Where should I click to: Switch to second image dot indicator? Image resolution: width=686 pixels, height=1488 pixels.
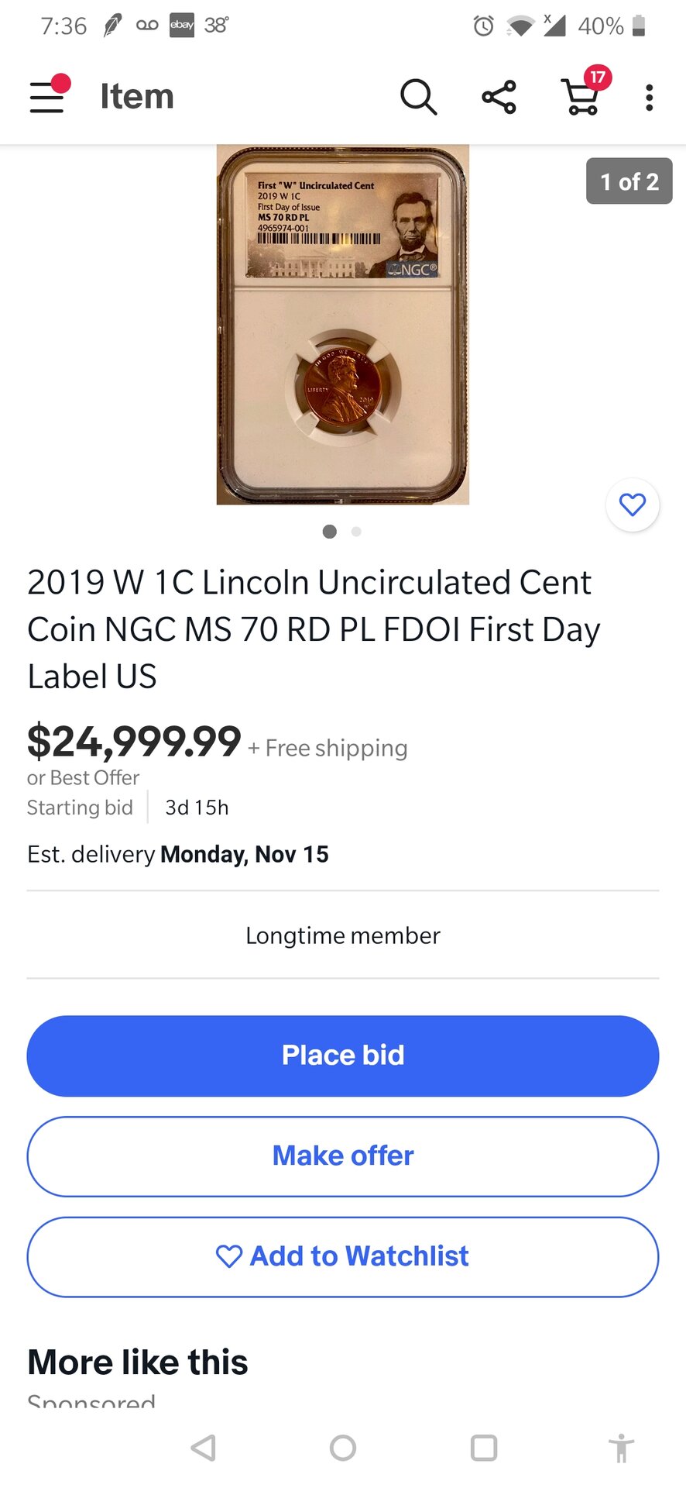click(356, 532)
